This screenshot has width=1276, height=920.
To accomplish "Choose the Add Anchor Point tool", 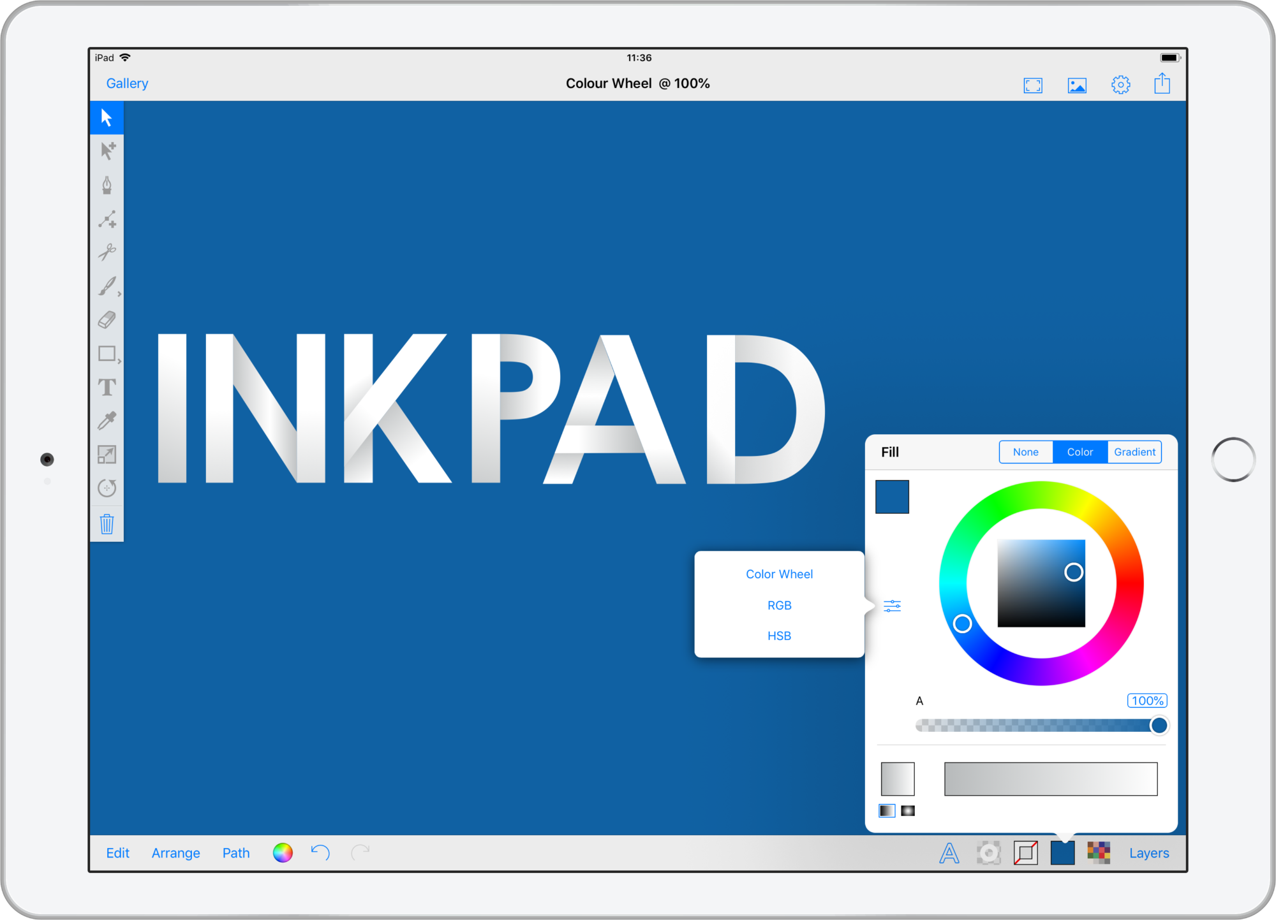I will point(107,219).
